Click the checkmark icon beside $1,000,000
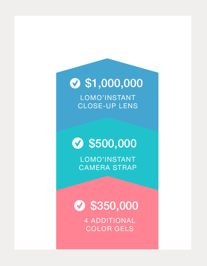 click(x=75, y=83)
